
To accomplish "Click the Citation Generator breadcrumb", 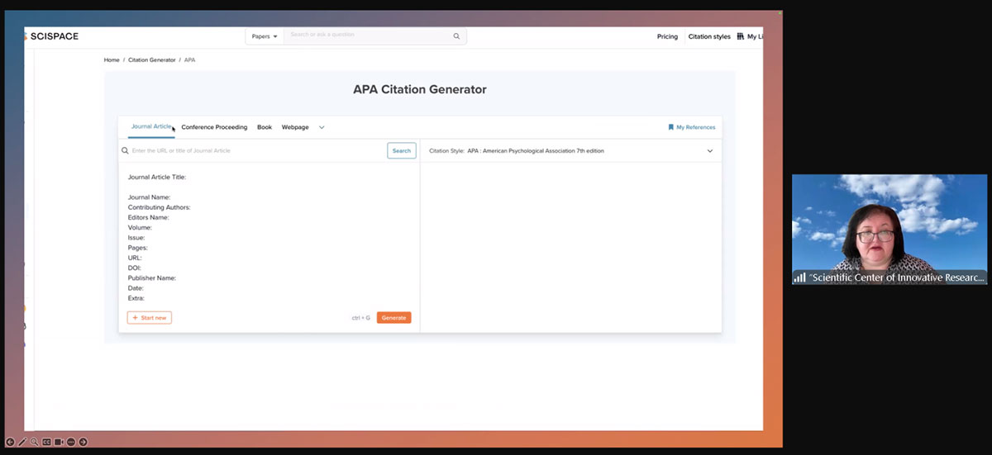I will click(x=152, y=60).
